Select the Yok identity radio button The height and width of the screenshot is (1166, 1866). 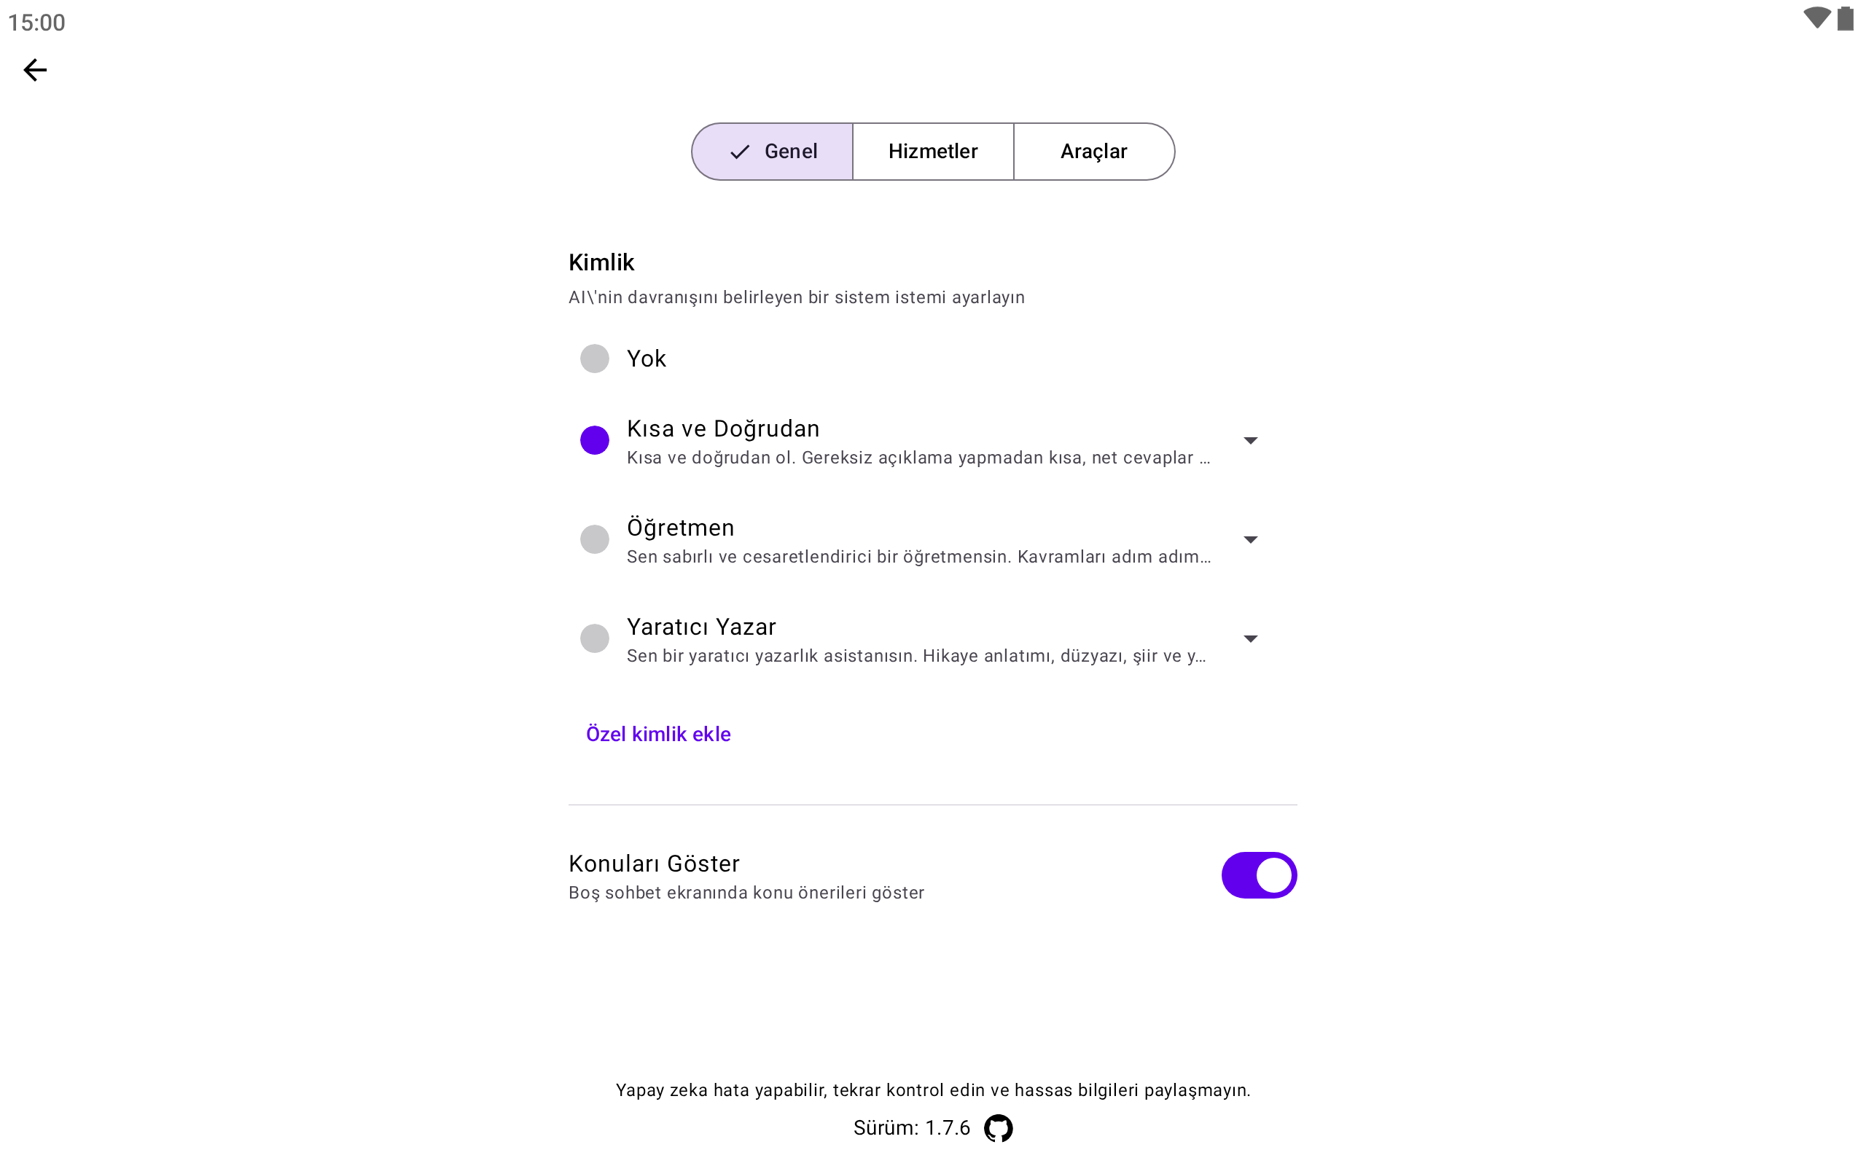(x=595, y=359)
